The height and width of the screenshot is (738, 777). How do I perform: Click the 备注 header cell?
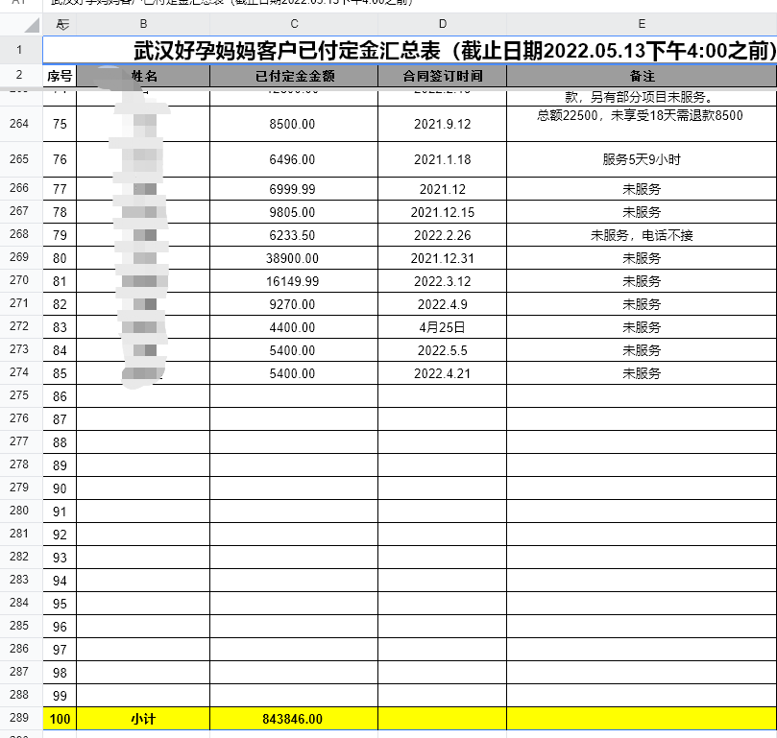[x=642, y=76]
